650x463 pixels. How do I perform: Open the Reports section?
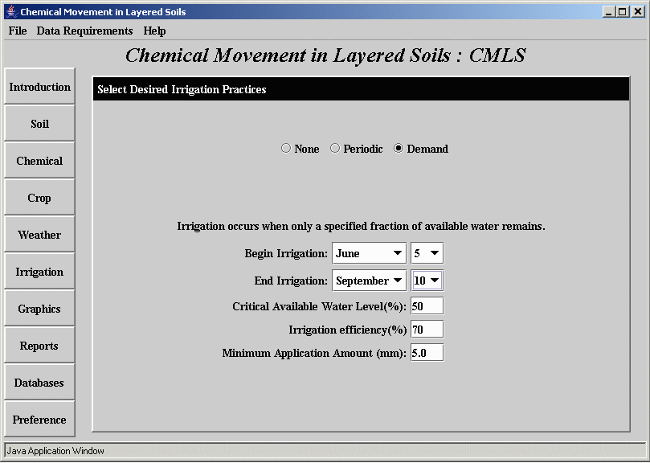click(x=40, y=345)
